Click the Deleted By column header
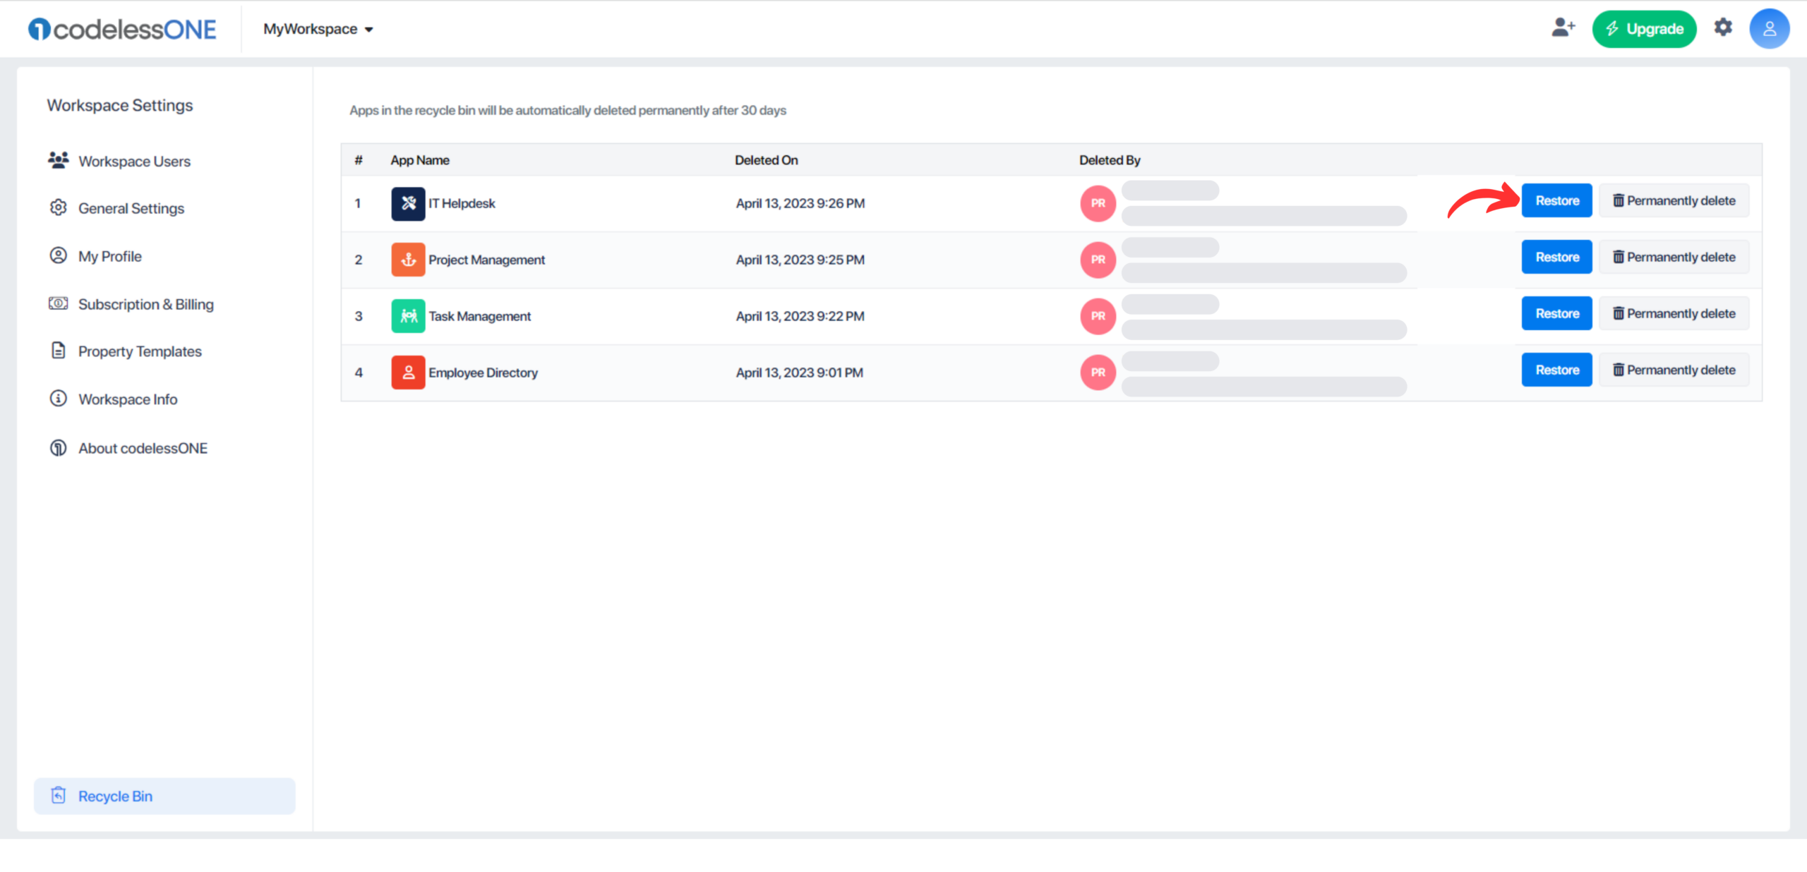1807x872 pixels. [1110, 160]
